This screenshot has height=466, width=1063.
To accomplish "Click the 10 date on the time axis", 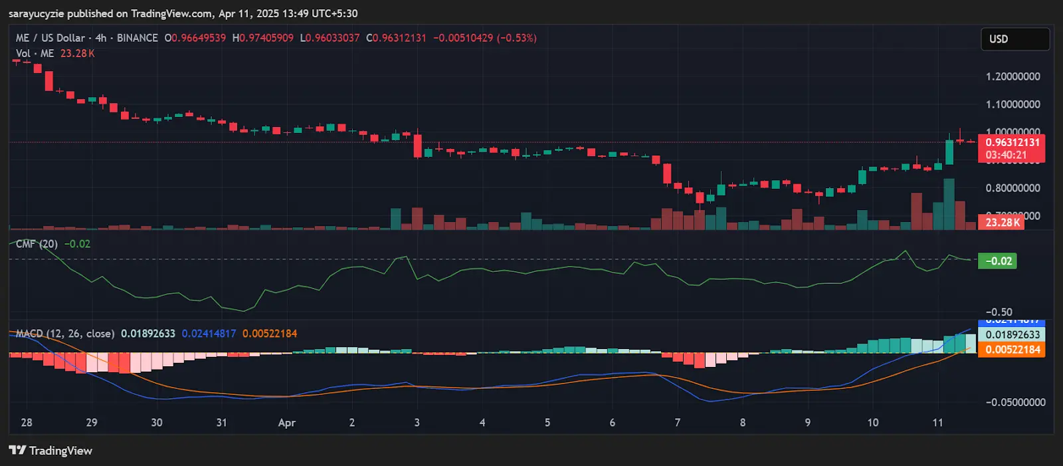I will click(873, 423).
